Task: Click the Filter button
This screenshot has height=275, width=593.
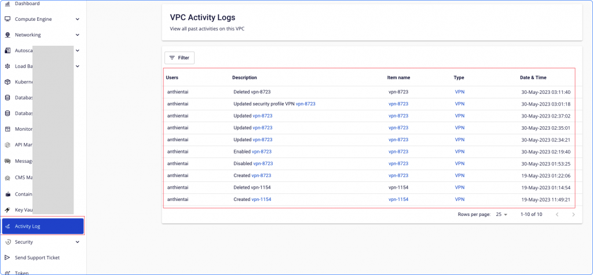Action: [180, 58]
